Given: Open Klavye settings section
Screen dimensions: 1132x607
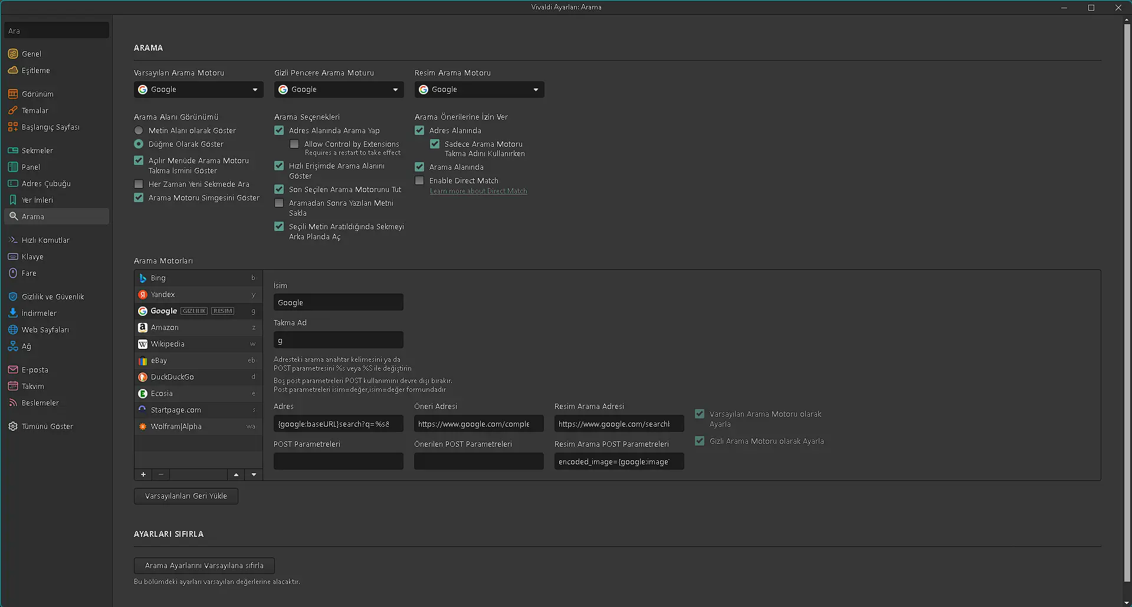Looking at the screenshot, I should (x=57, y=256).
